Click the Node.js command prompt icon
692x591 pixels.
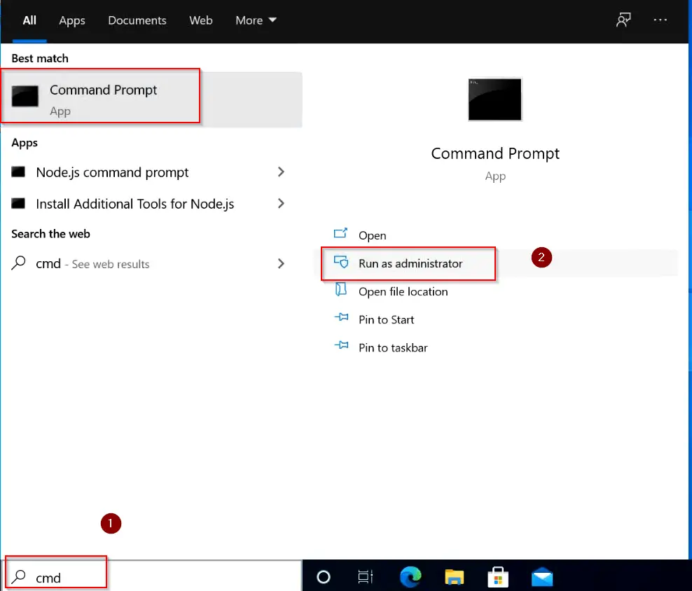(18, 172)
